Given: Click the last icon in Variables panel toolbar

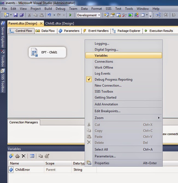Looking at the screenshot, I should coord(47,156).
